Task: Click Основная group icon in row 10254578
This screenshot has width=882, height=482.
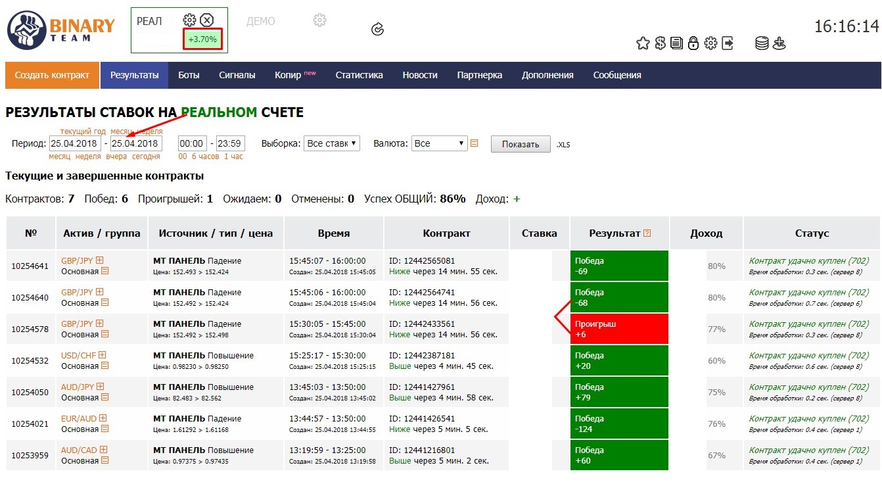Action: [x=104, y=334]
